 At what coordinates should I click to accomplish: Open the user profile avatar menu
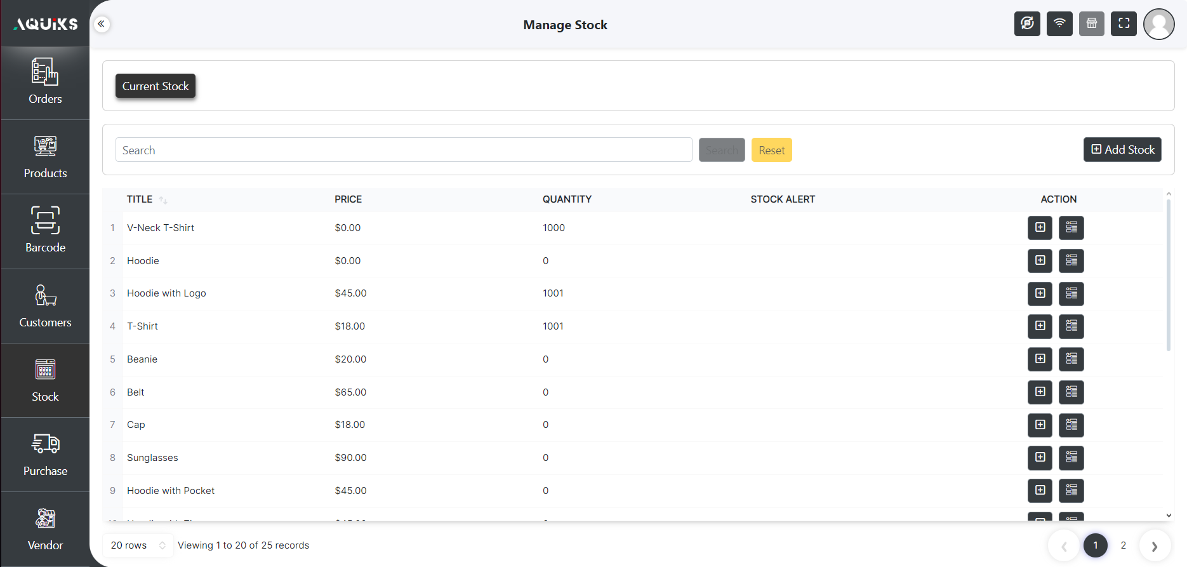[x=1159, y=24]
